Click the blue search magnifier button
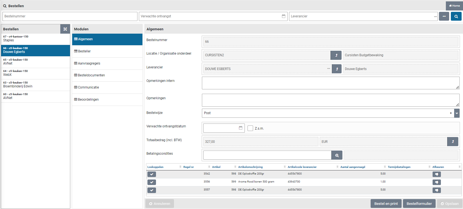The height and width of the screenshot is (209, 463). (x=456, y=16)
